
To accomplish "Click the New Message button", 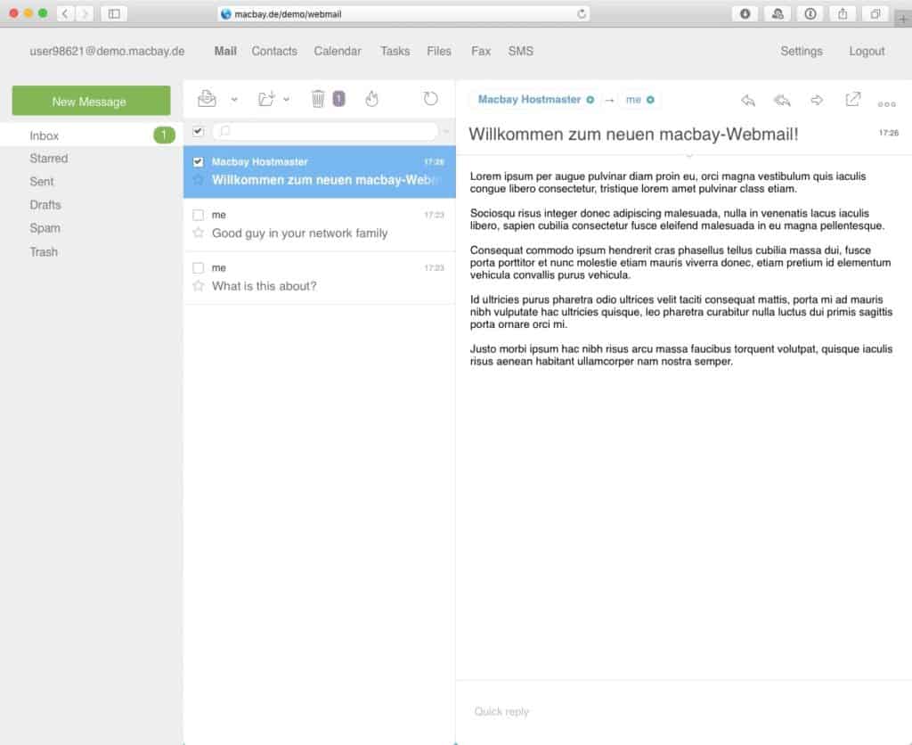I will click(90, 101).
